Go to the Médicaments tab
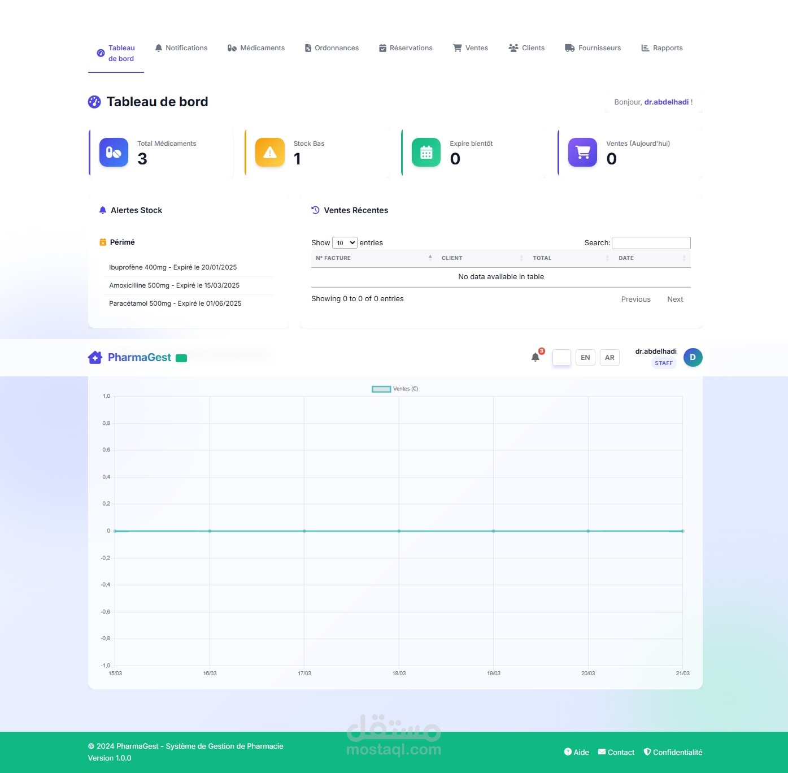Viewport: 788px width, 773px height. click(256, 48)
